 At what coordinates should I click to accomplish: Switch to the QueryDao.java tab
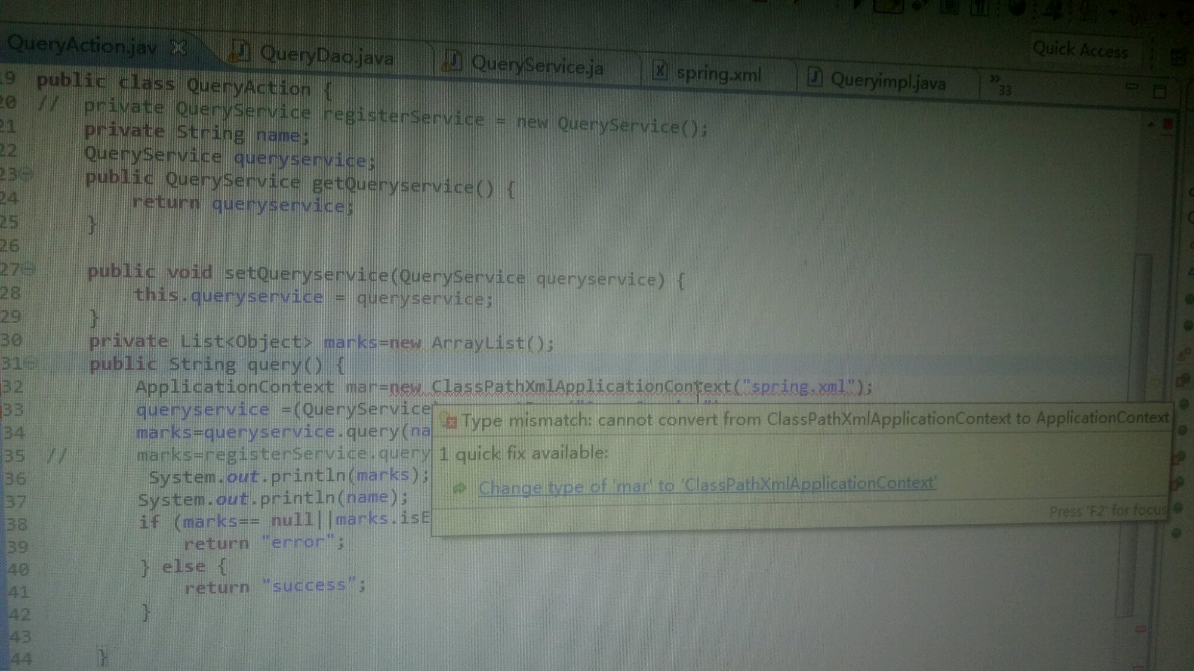[326, 56]
